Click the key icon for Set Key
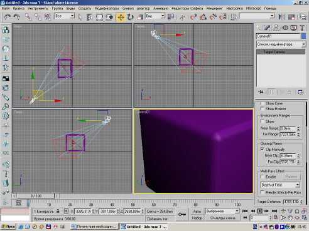The image size is (309, 231). coord(182,214)
